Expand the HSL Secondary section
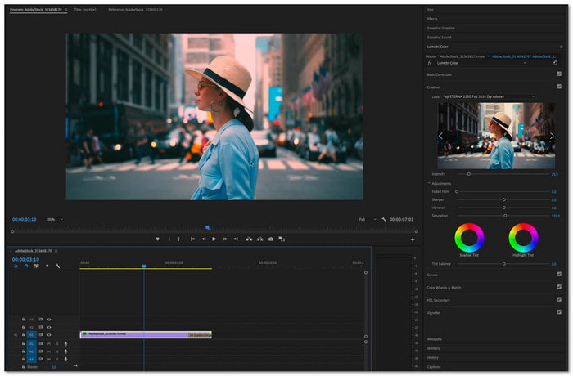 [438, 300]
